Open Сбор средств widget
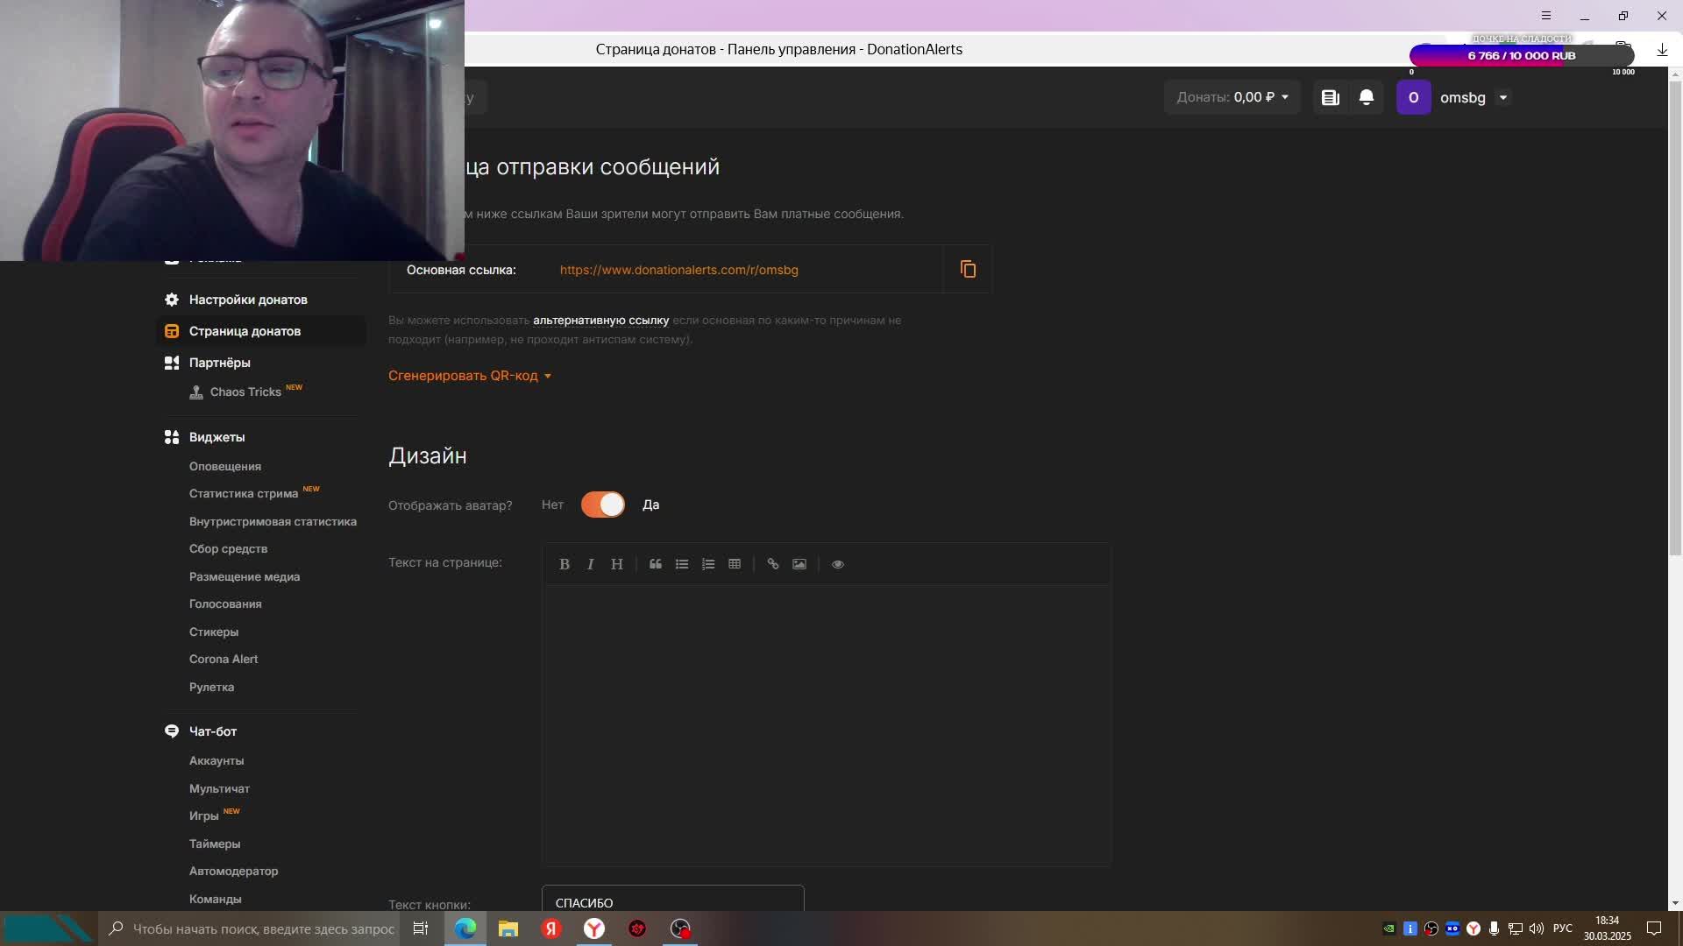The image size is (1683, 946). (228, 549)
